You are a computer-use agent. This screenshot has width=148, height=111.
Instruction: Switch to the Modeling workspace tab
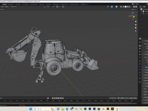point(11,4)
